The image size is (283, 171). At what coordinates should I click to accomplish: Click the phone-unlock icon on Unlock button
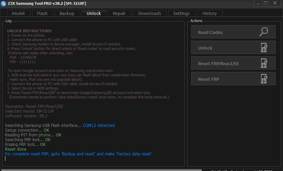pos(264,47)
